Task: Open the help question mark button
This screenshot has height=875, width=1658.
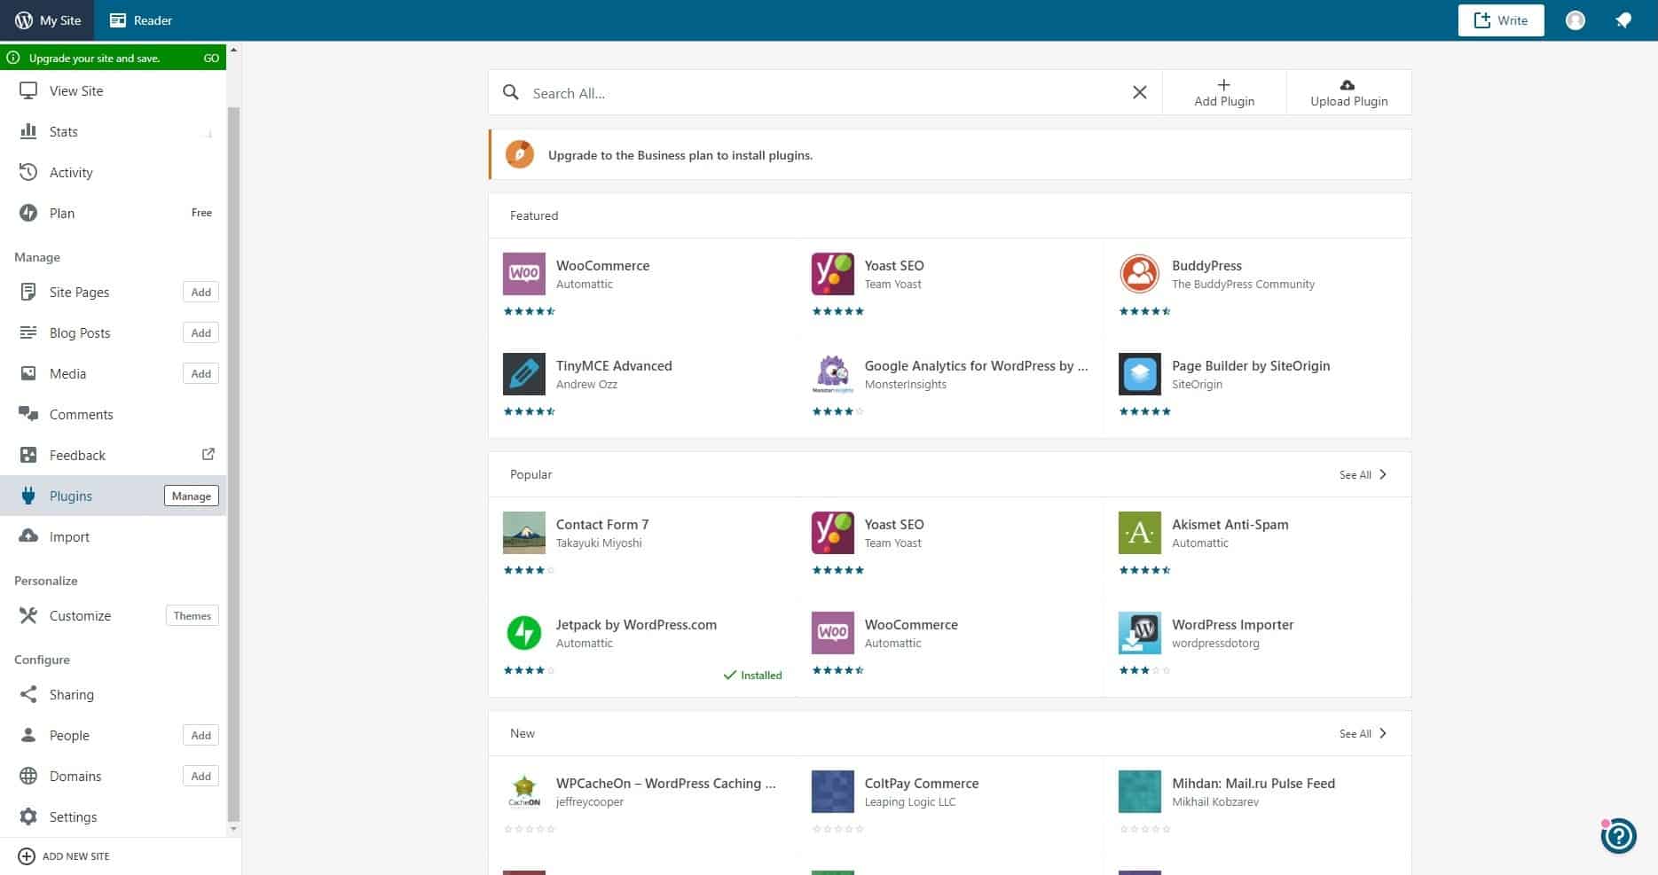Action: click(1619, 836)
